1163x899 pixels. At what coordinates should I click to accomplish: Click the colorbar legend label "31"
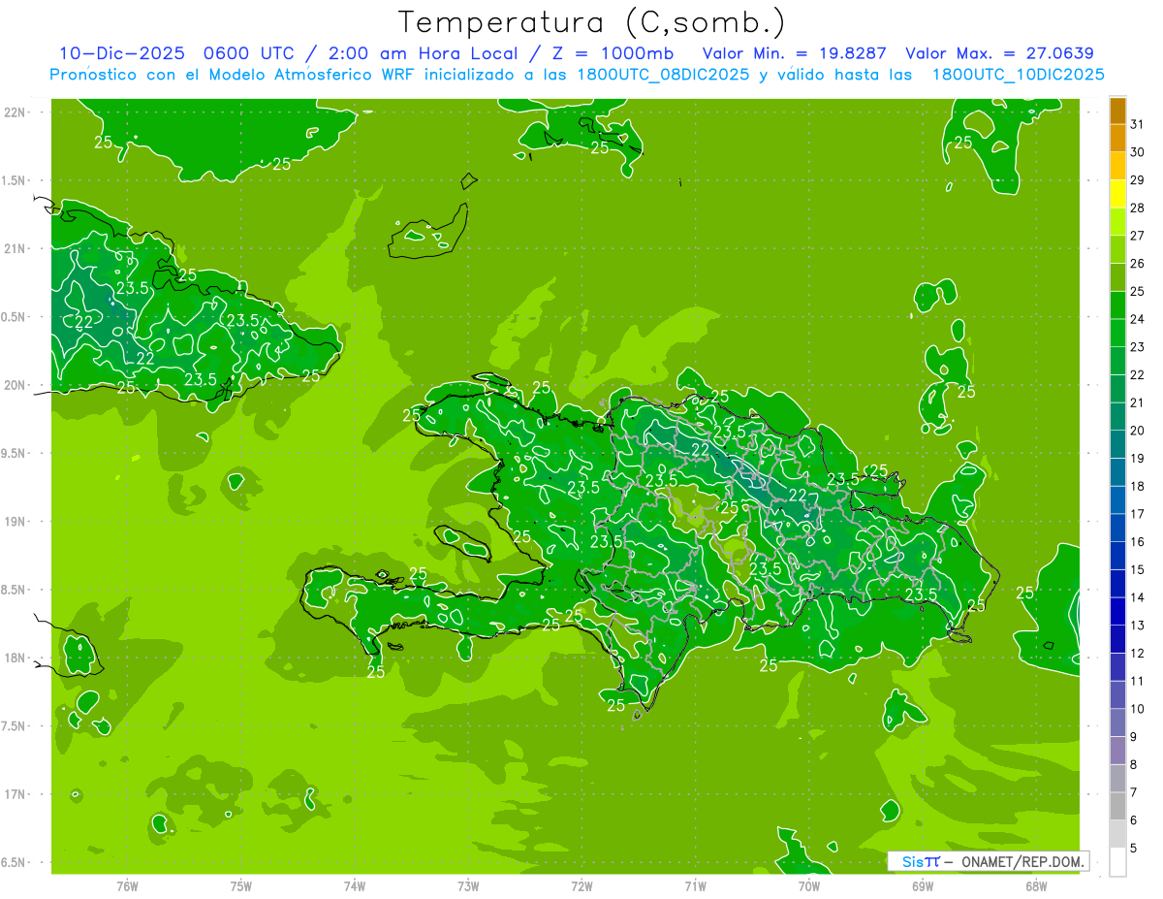[1138, 123]
